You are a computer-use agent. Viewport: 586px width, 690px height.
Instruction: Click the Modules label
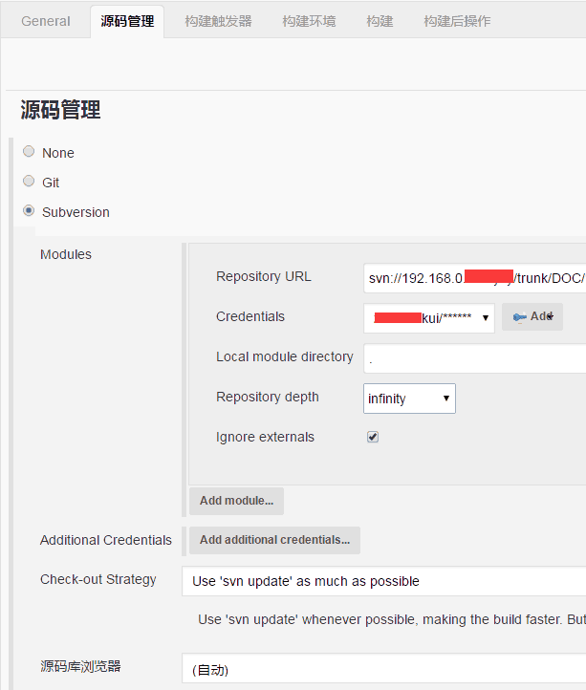66,254
